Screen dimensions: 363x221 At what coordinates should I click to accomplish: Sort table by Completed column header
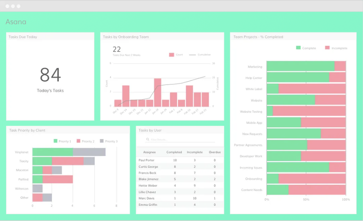click(x=174, y=152)
